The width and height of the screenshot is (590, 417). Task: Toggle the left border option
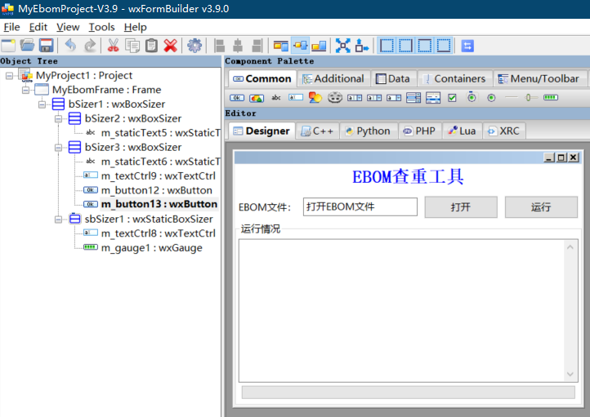point(387,46)
